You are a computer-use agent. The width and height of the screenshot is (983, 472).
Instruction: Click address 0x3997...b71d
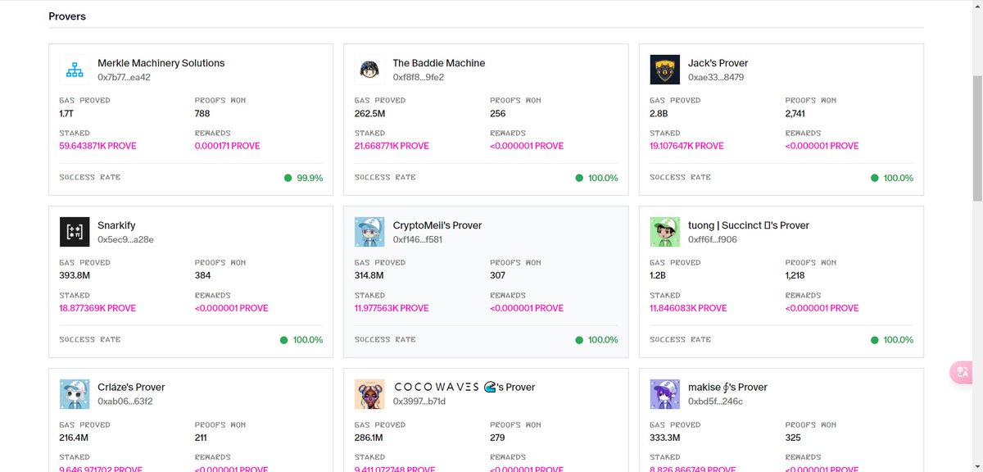(419, 402)
